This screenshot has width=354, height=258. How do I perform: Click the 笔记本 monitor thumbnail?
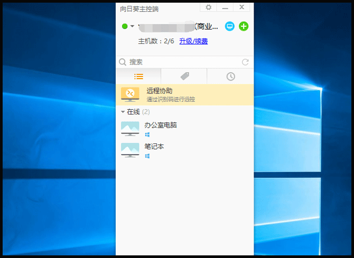click(x=130, y=150)
